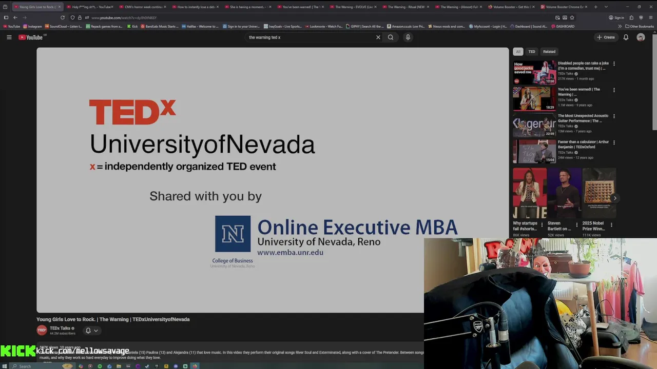
Task: Switch to The Warning - Ritual tab
Action: (406, 7)
